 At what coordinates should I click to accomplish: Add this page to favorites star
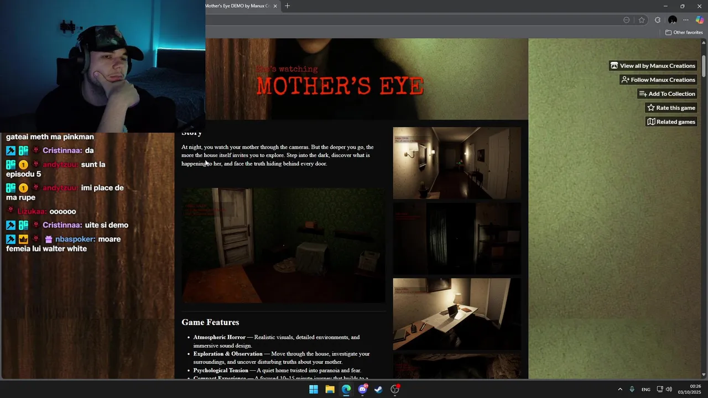(642, 20)
